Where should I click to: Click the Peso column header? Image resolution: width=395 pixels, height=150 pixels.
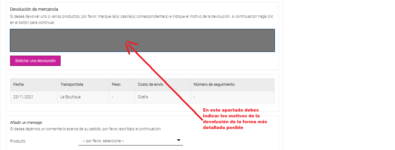pos(116,84)
